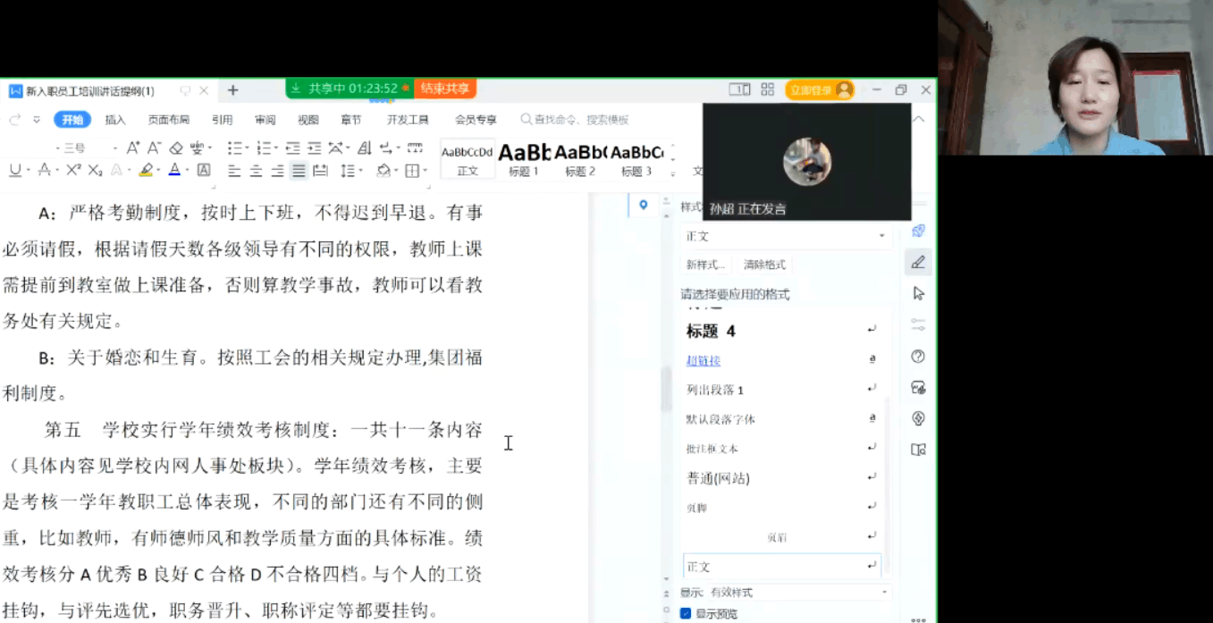Apply character border icon

pos(204,170)
